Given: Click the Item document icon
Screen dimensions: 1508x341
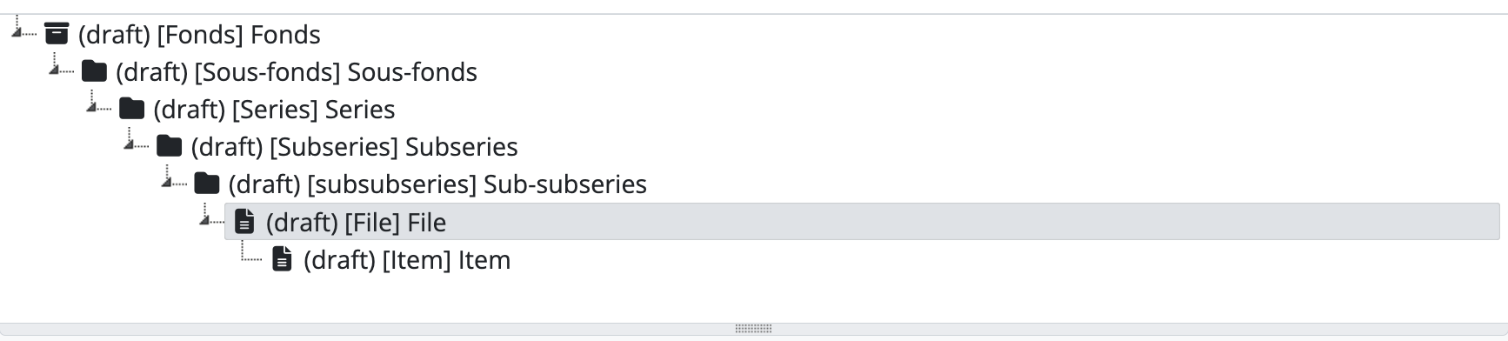Looking at the screenshot, I should pos(282,259).
